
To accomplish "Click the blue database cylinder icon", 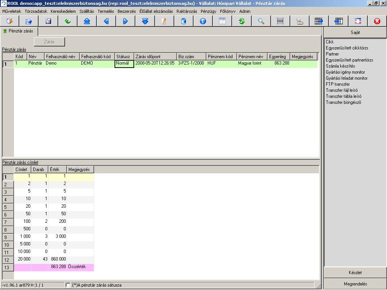I will pyautogui.click(x=183, y=21).
